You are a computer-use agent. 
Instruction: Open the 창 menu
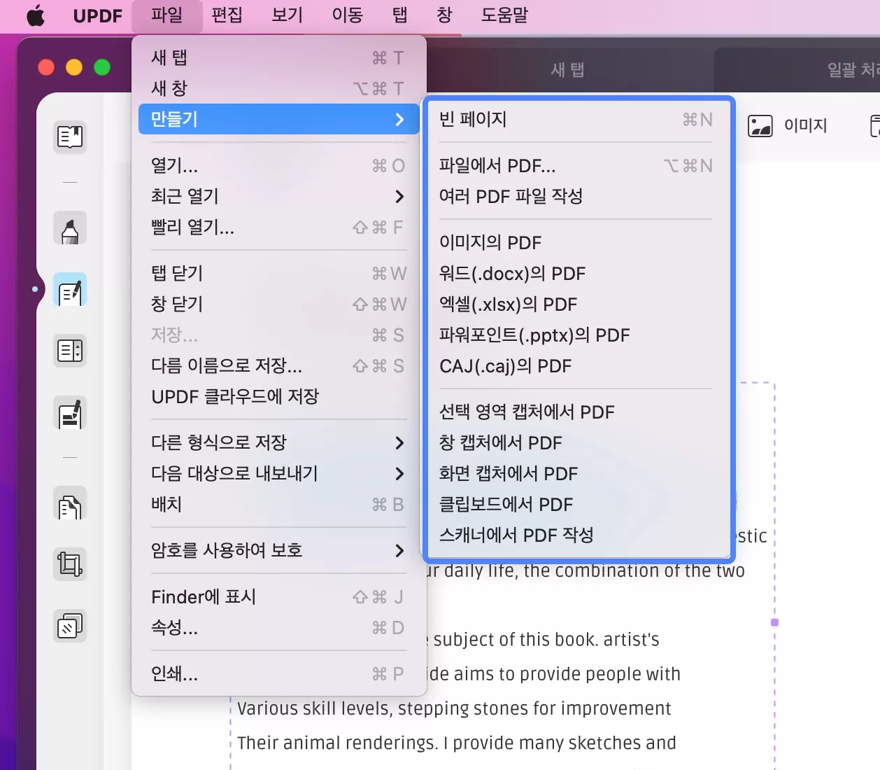[444, 15]
